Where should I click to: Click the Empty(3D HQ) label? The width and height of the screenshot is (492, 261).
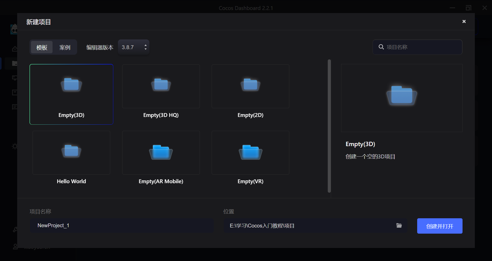[x=161, y=115]
